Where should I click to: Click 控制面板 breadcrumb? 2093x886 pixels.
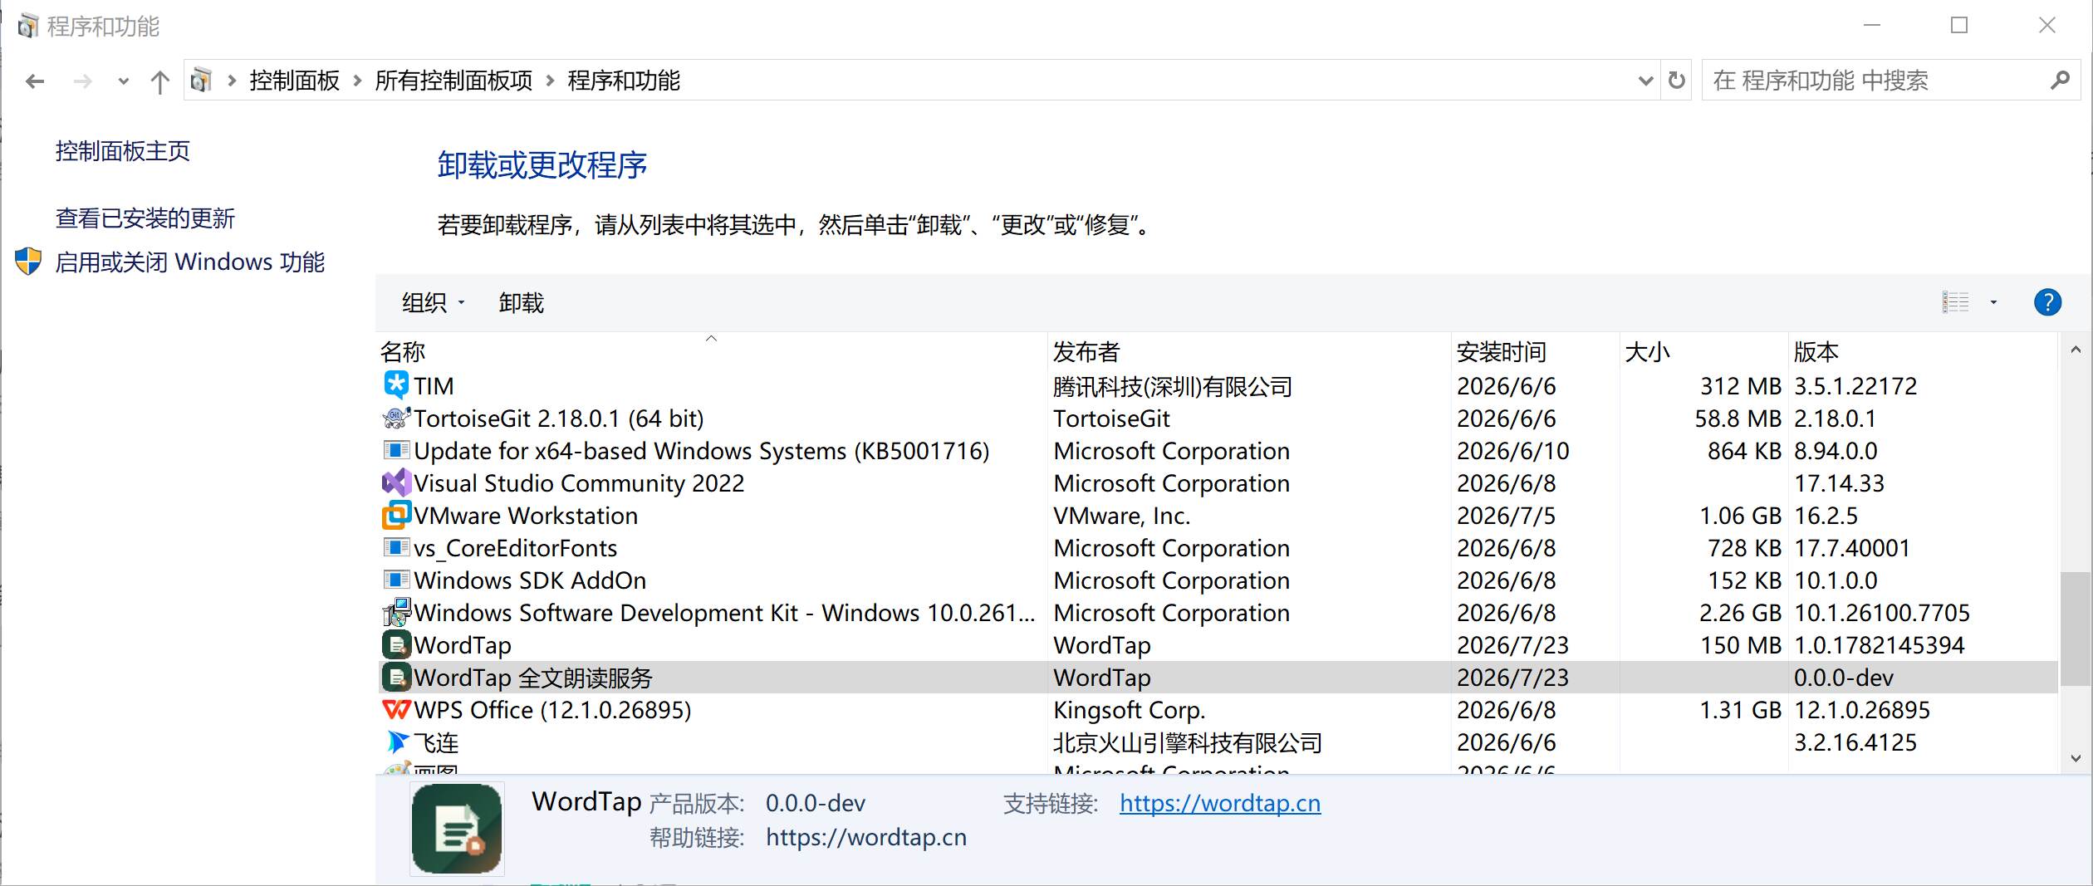click(x=295, y=81)
